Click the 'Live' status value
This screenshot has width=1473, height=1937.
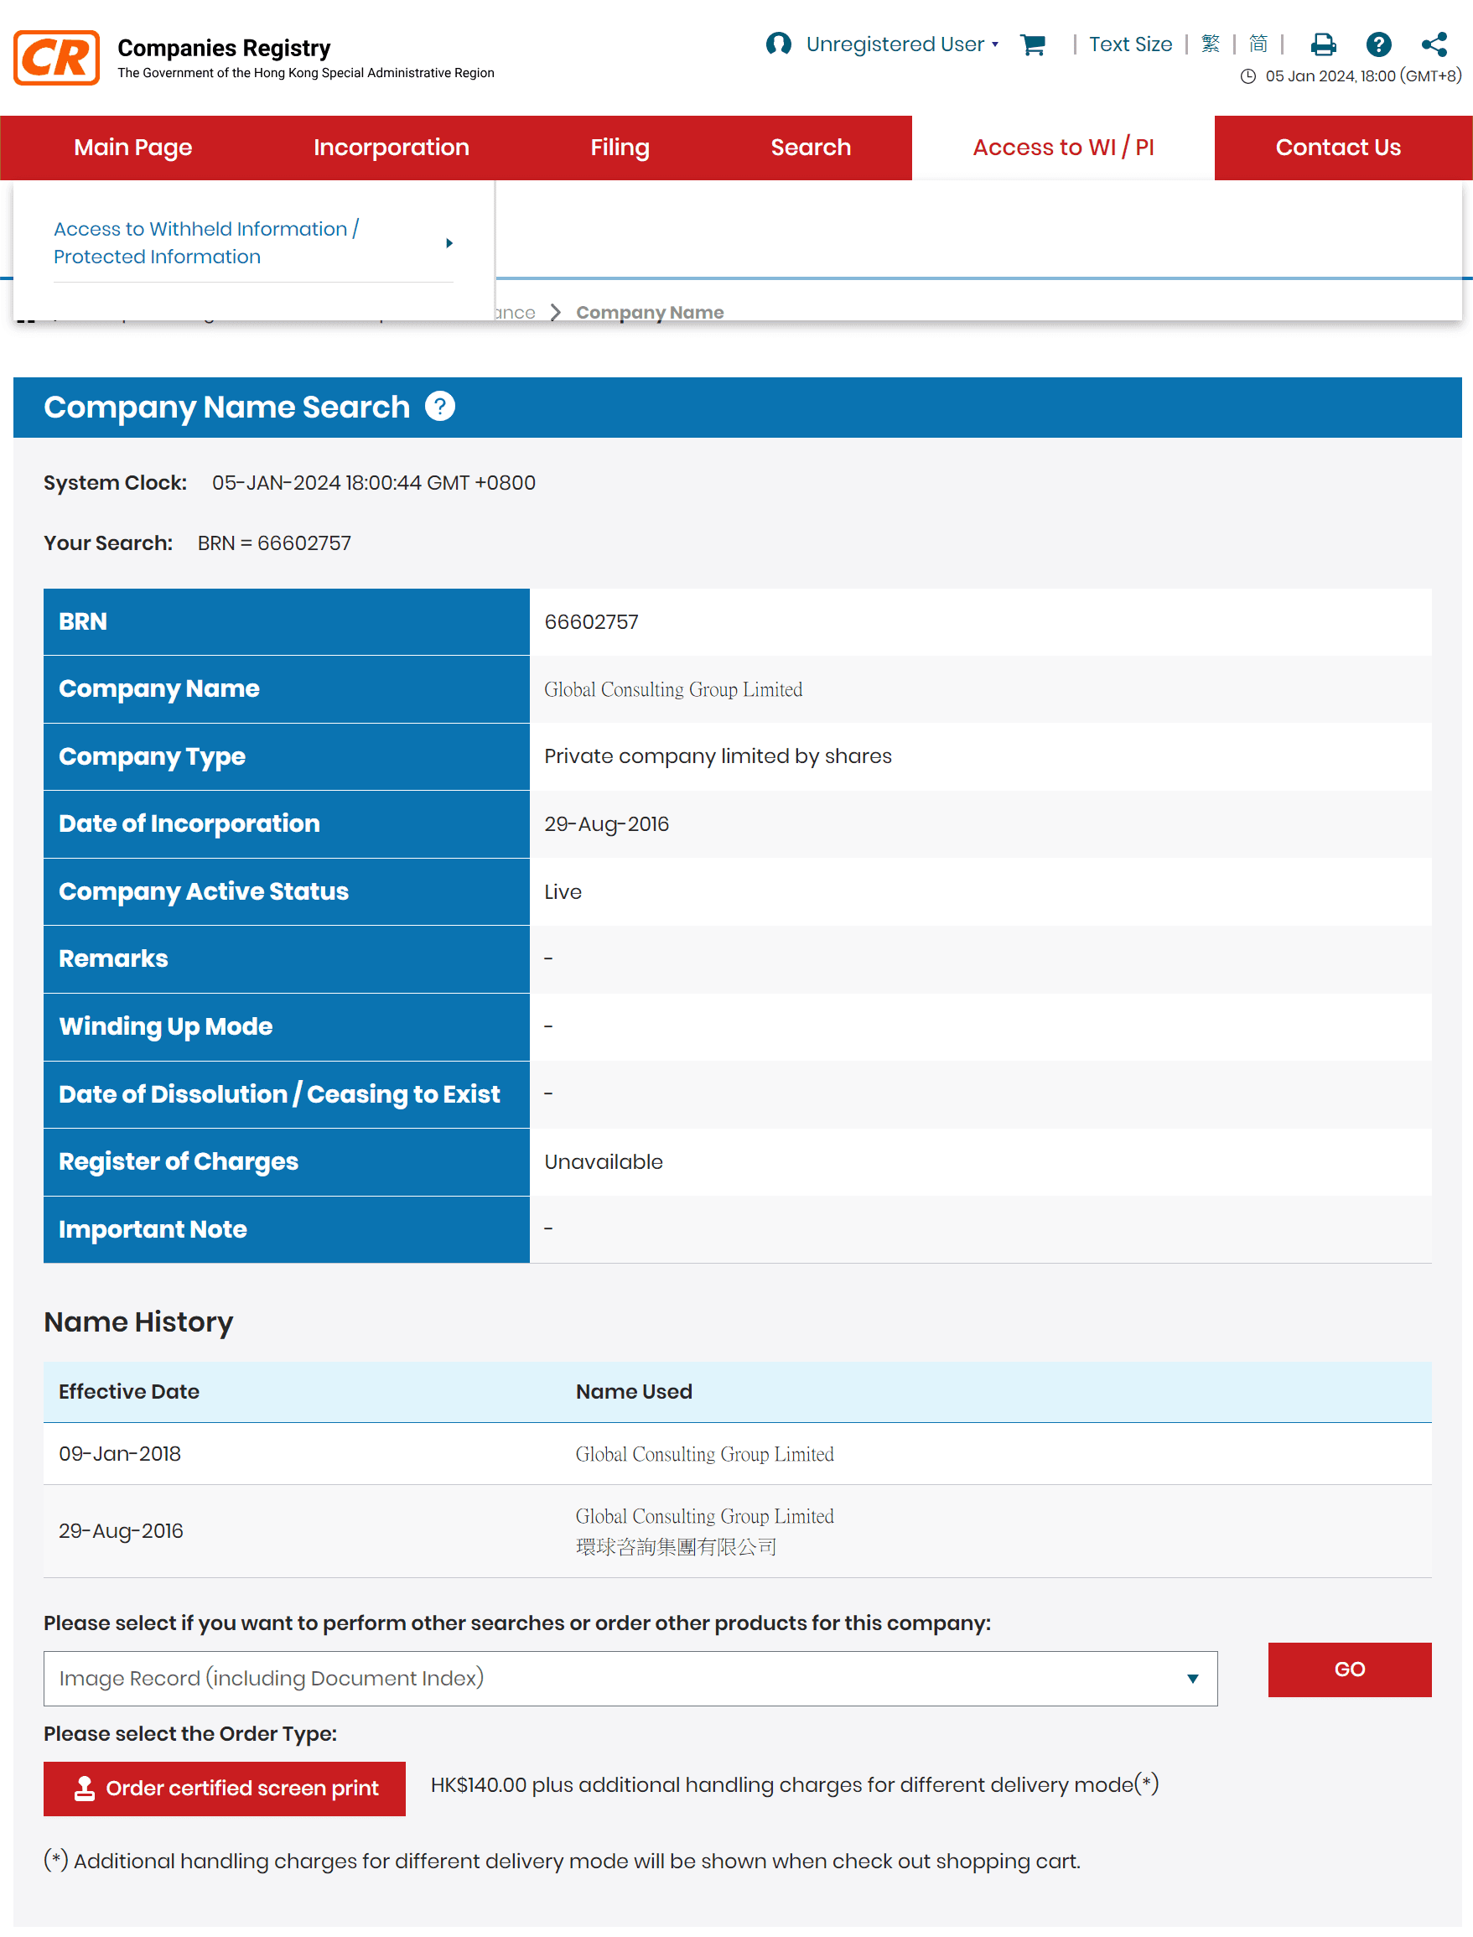point(562,891)
